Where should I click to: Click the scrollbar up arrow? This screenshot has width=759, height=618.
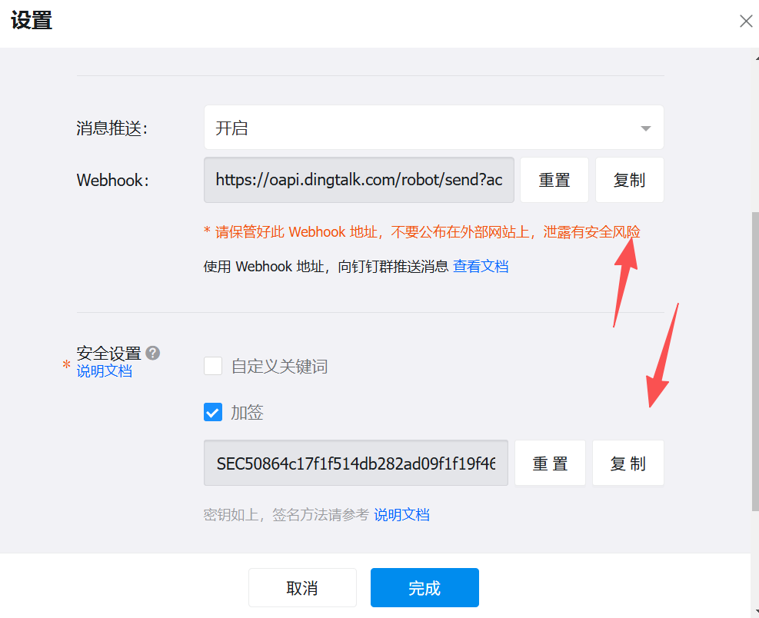point(754,57)
